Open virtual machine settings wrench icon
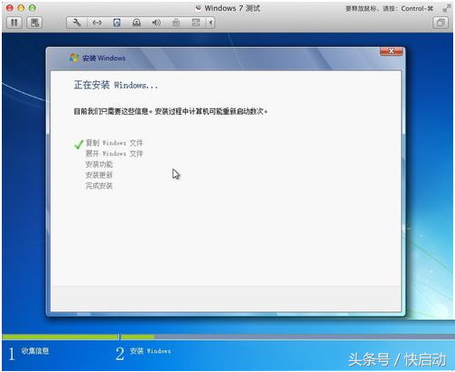The width and height of the screenshot is (455, 372). 77,23
